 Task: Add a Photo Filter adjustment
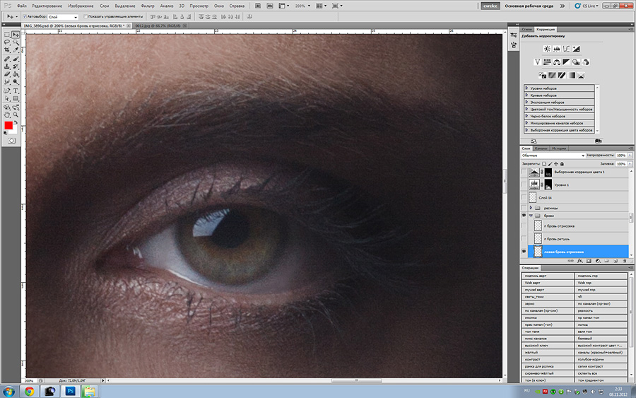(x=576, y=62)
